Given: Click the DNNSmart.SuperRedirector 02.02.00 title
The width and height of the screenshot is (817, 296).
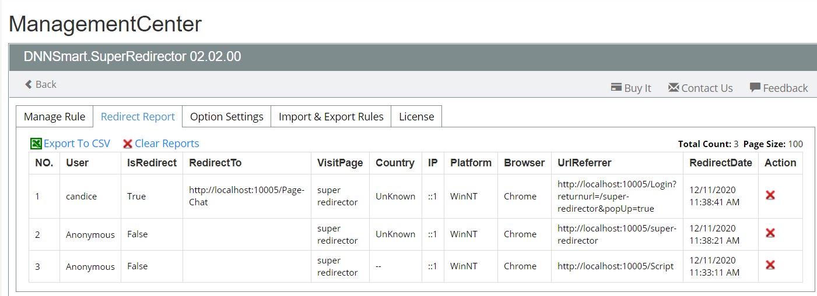Looking at the screenshot, I should point(132,56).
